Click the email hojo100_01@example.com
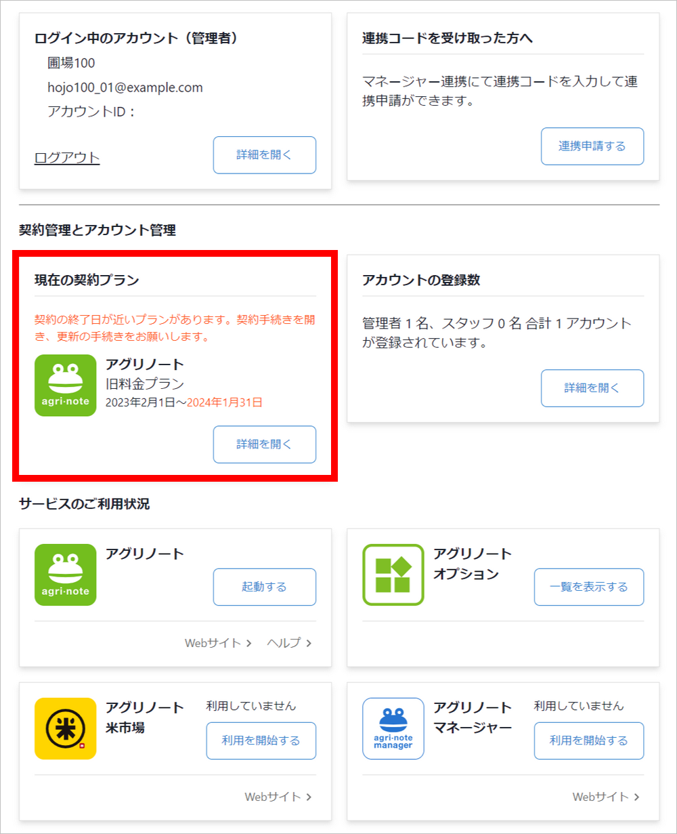677x834 pixels. [x=125, y=87]
